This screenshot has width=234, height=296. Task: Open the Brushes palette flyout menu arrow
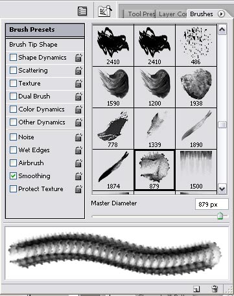(221, 14)
